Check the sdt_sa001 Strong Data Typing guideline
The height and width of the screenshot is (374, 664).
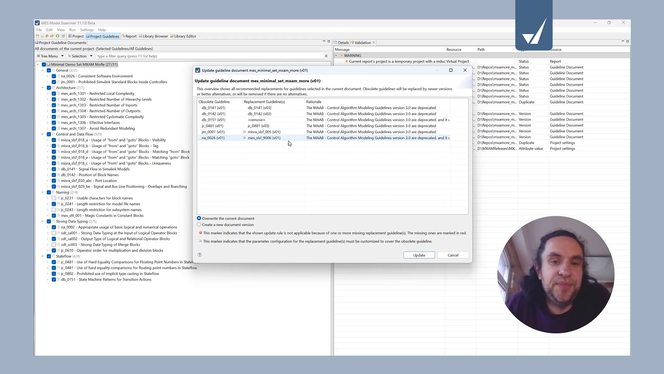(x=54, y=233)
